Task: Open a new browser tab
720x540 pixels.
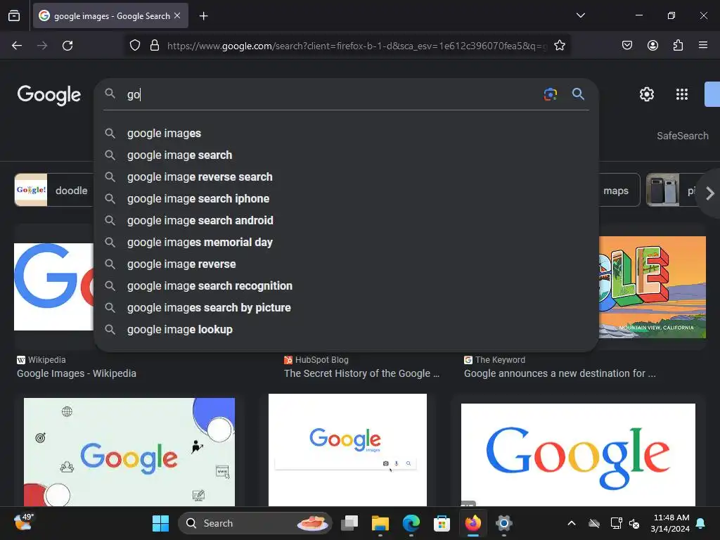Action: pyautogui.click(x=203, y=16)
